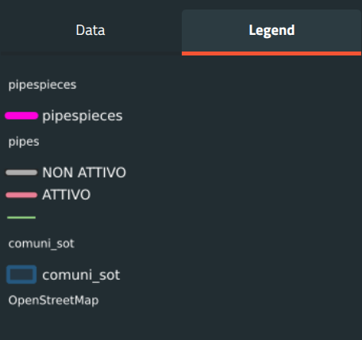Select the Legend tab
This screenshot has height=340, width=362.
click(x=271, y=32)
